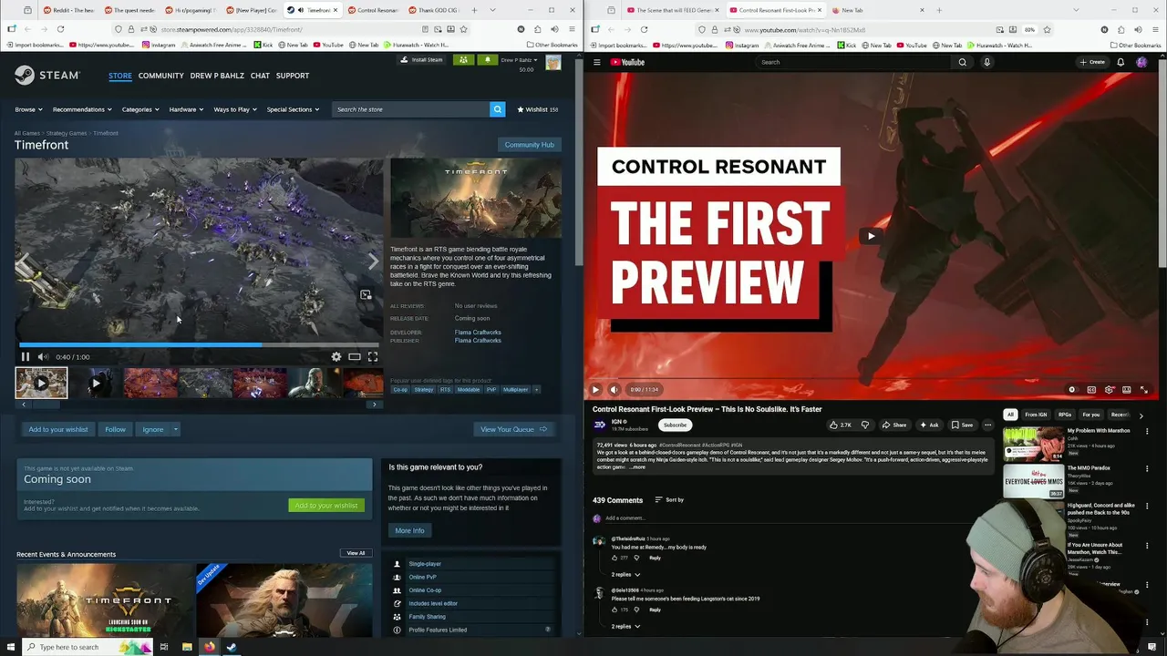
Task: Enter fullscreen on Steam trailer
Action: (x=373, y=357)
